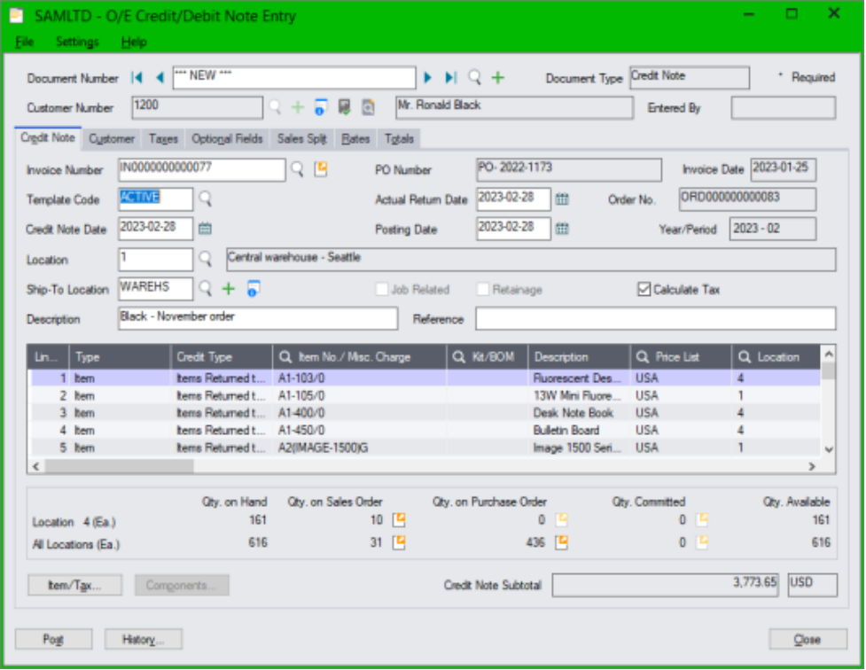
Task: Click the Item No./Misc. Charge column header
Action: click(x=359, y=357)
